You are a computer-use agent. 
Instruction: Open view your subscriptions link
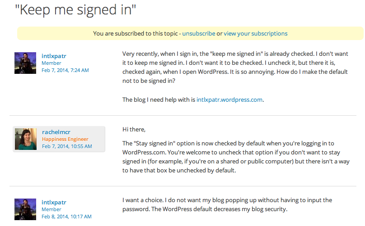click(255, 33)
